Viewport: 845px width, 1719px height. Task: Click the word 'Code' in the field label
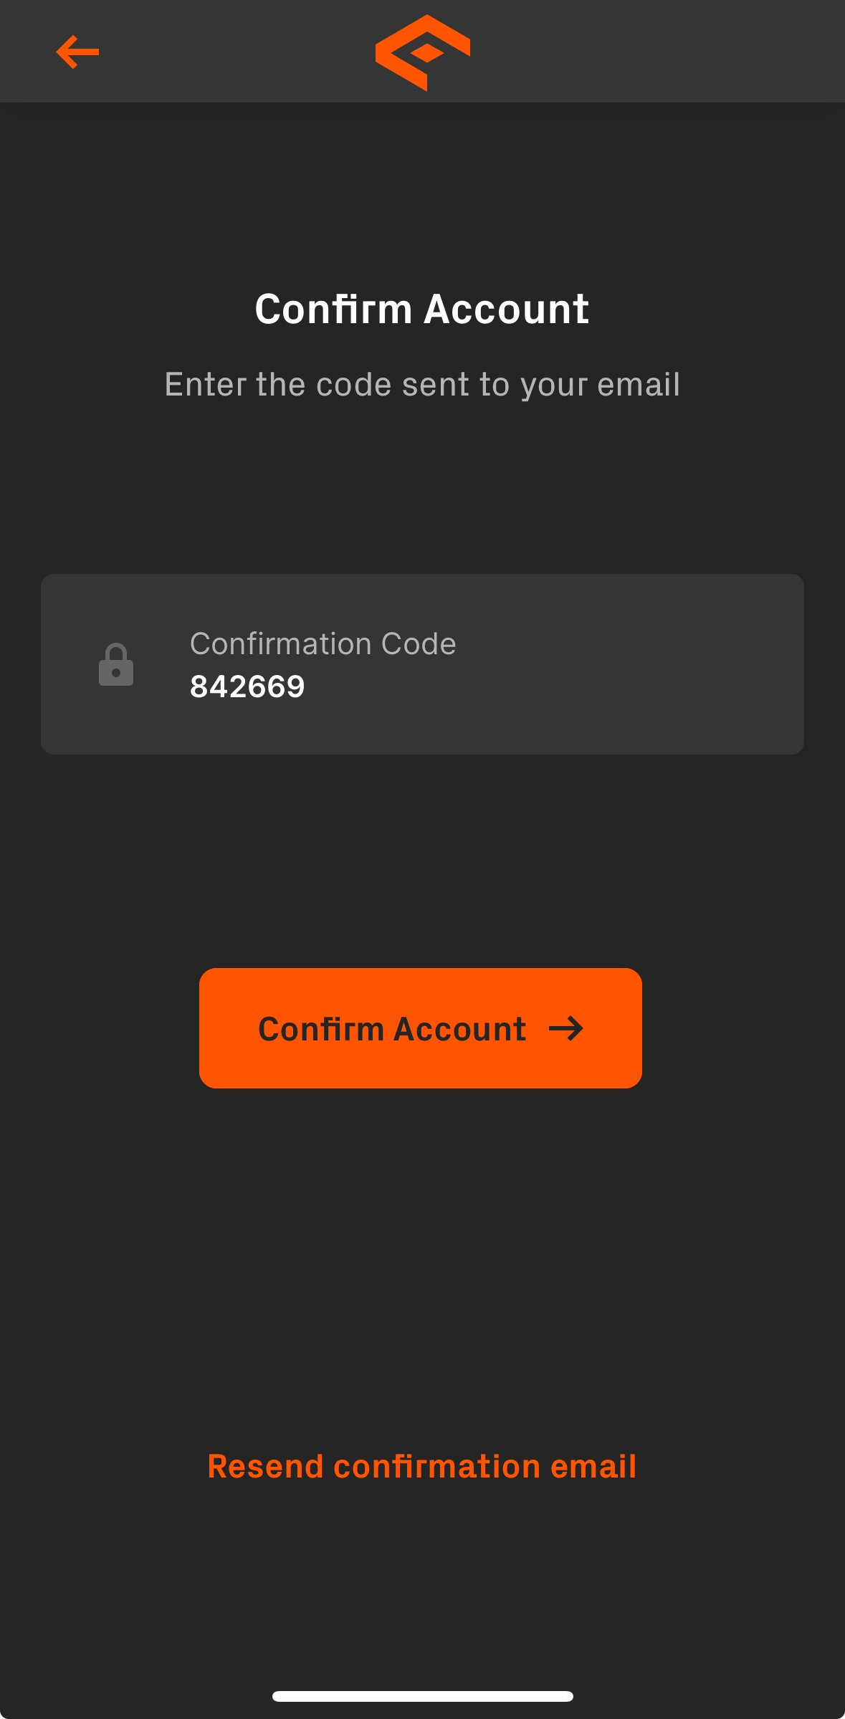pos(419,643)
